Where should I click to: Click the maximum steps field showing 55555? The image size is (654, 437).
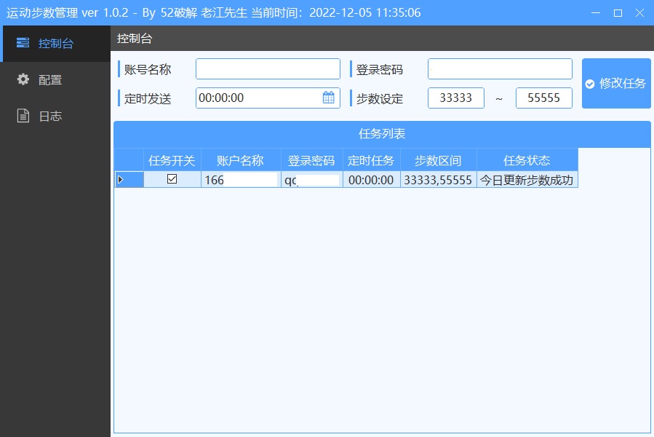click(543, 98)
